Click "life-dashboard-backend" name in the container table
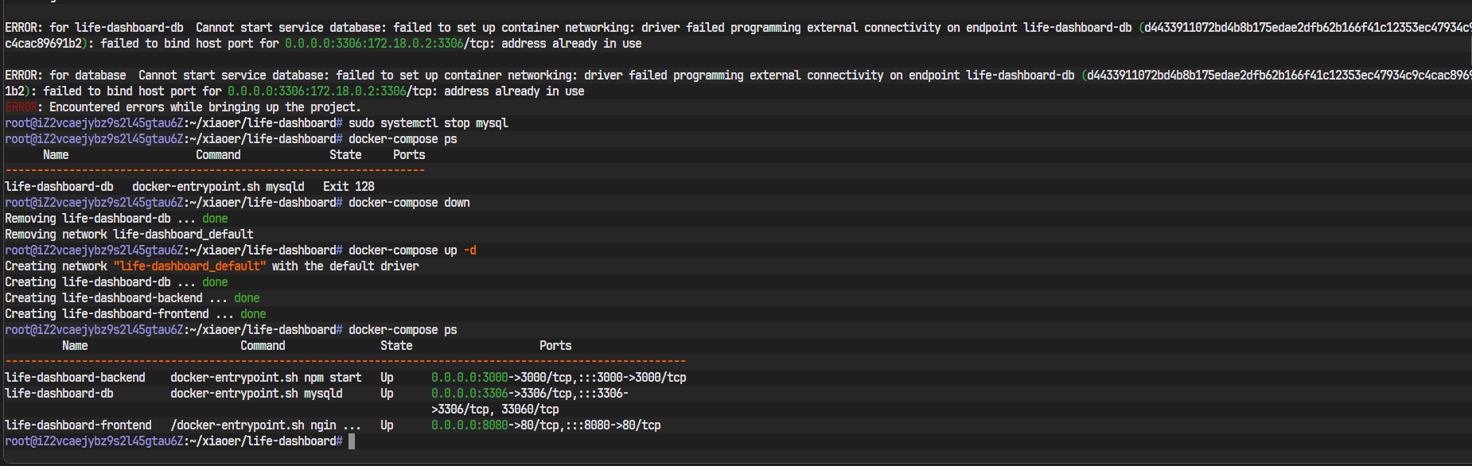The height and width of the screenshot is (466, 1472). [x=75, y=378]
